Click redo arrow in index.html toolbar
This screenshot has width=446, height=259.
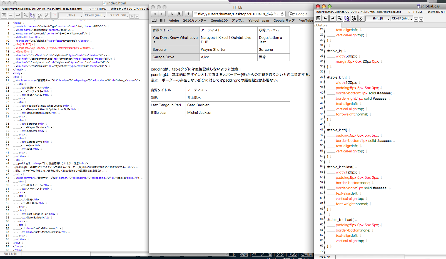point(18,15)
